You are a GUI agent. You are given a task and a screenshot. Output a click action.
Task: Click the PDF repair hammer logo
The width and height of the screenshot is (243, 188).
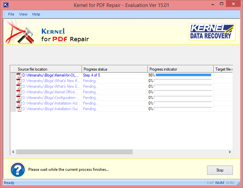point(20,32)
